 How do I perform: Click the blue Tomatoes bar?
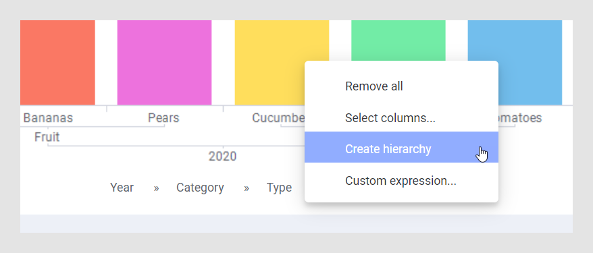pos(515,62)
